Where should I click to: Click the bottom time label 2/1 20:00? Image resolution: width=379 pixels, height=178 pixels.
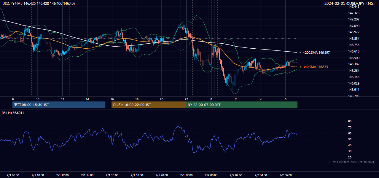pos(162,175)
